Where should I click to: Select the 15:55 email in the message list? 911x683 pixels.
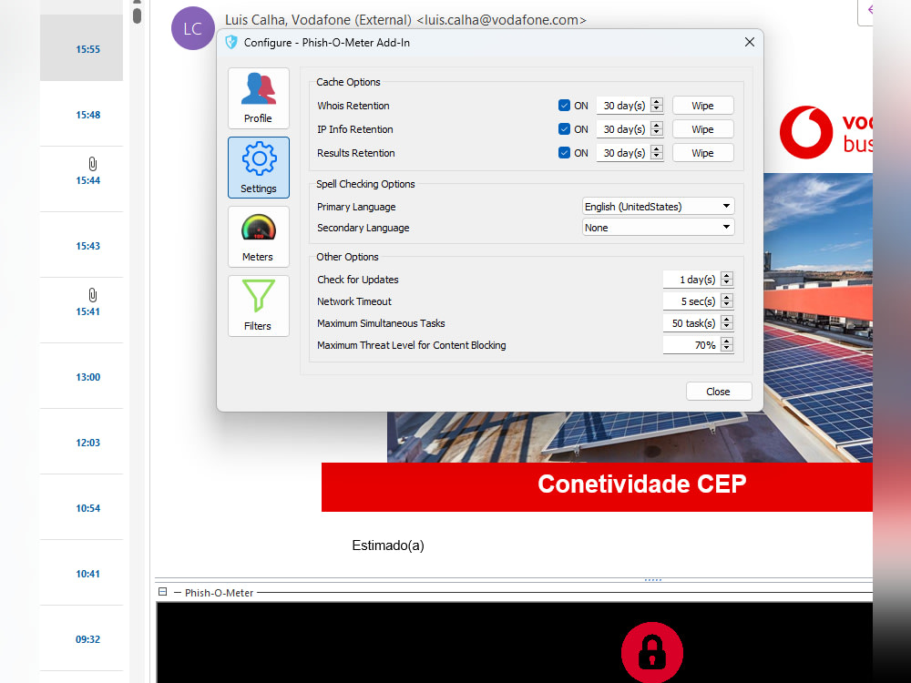pos(81,49)
